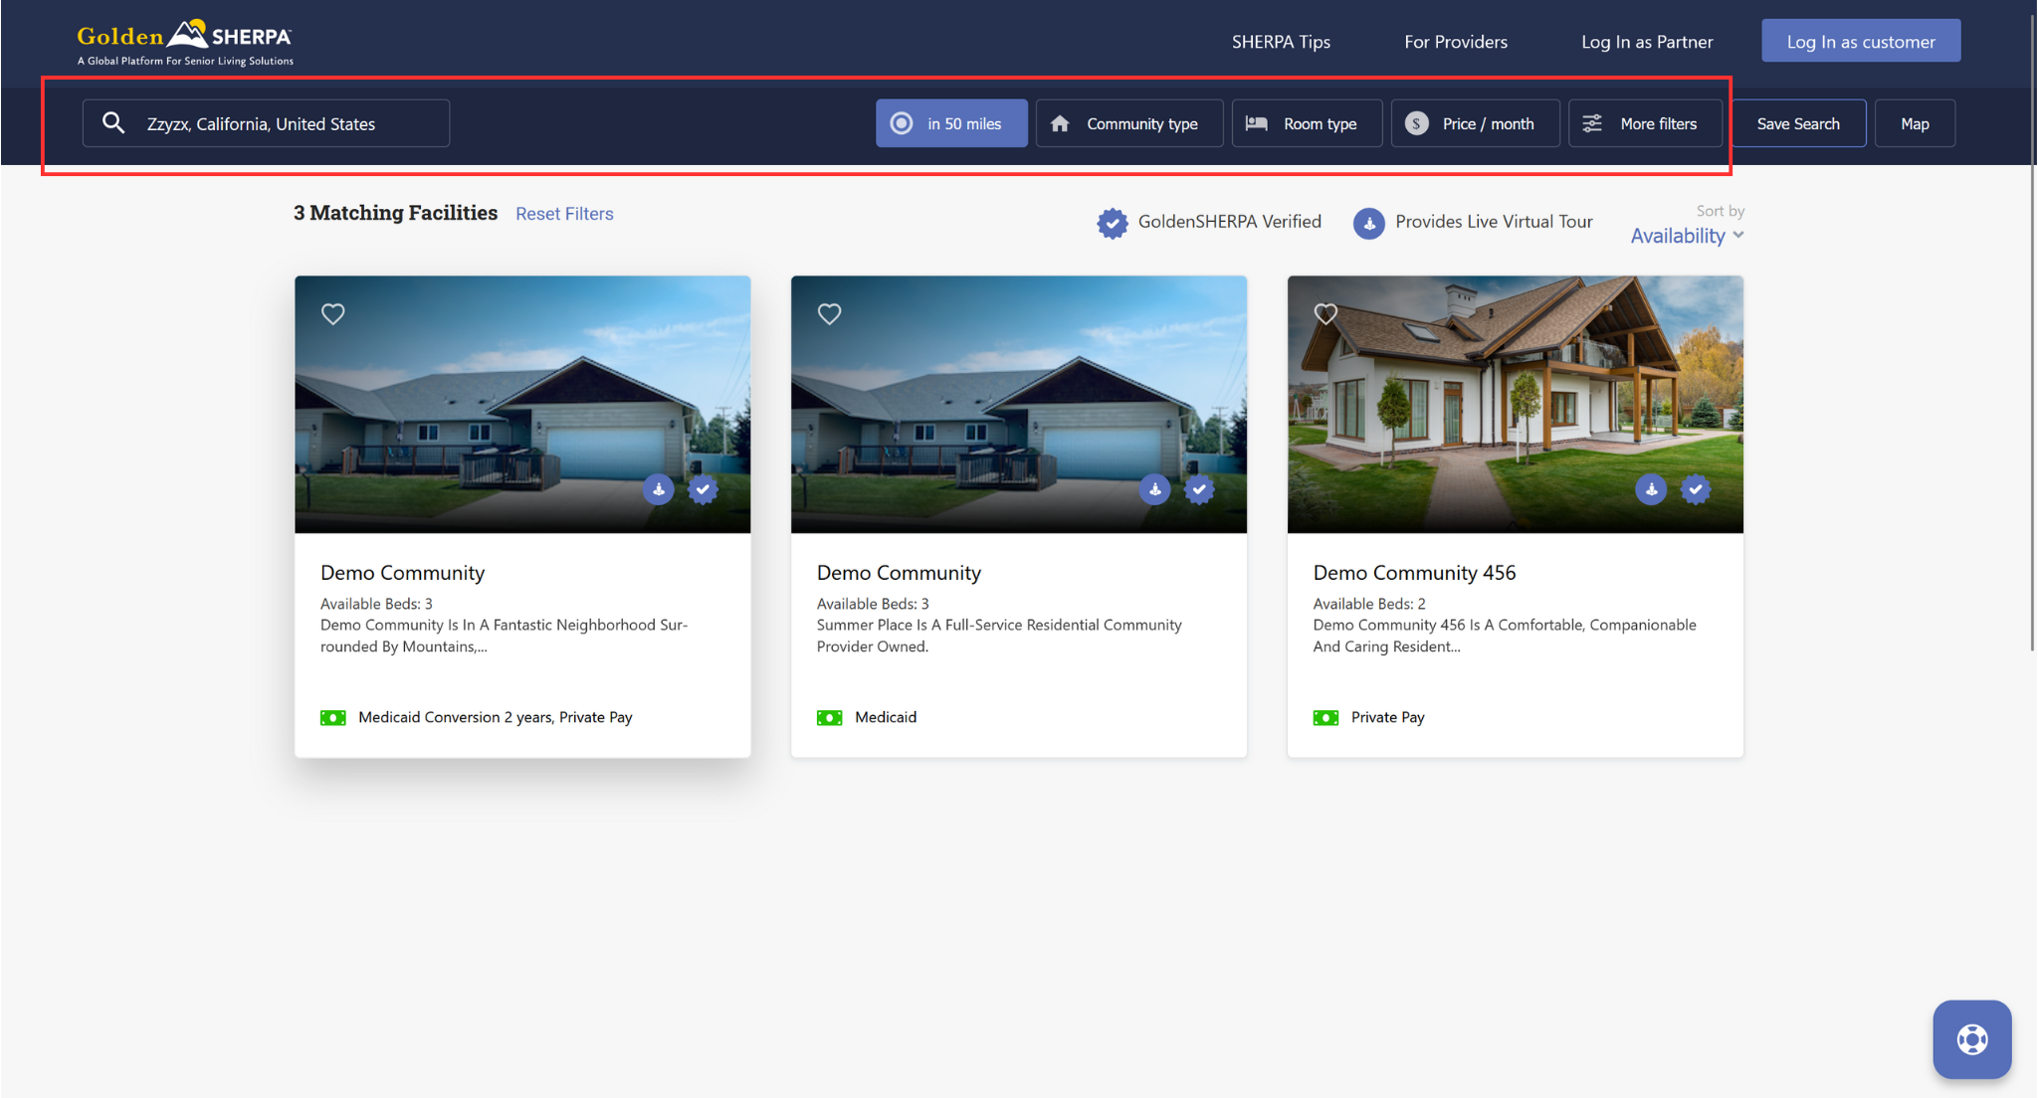Click the Reset Filters link

pos(564,214)
